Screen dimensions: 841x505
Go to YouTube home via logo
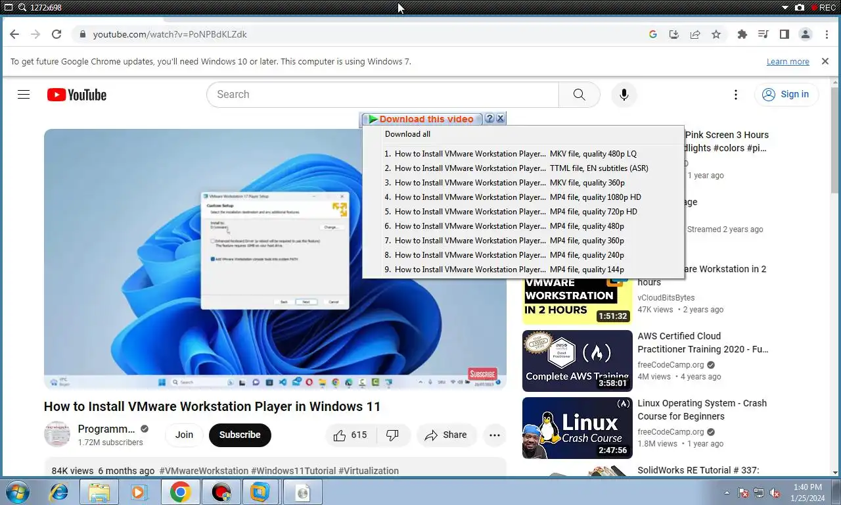coord(77,95)
